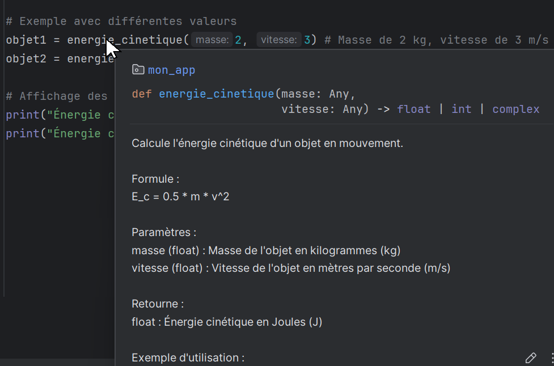
Task: Click energie_cinetique call on the objet1 line
Action: click(x=125, y=40)
